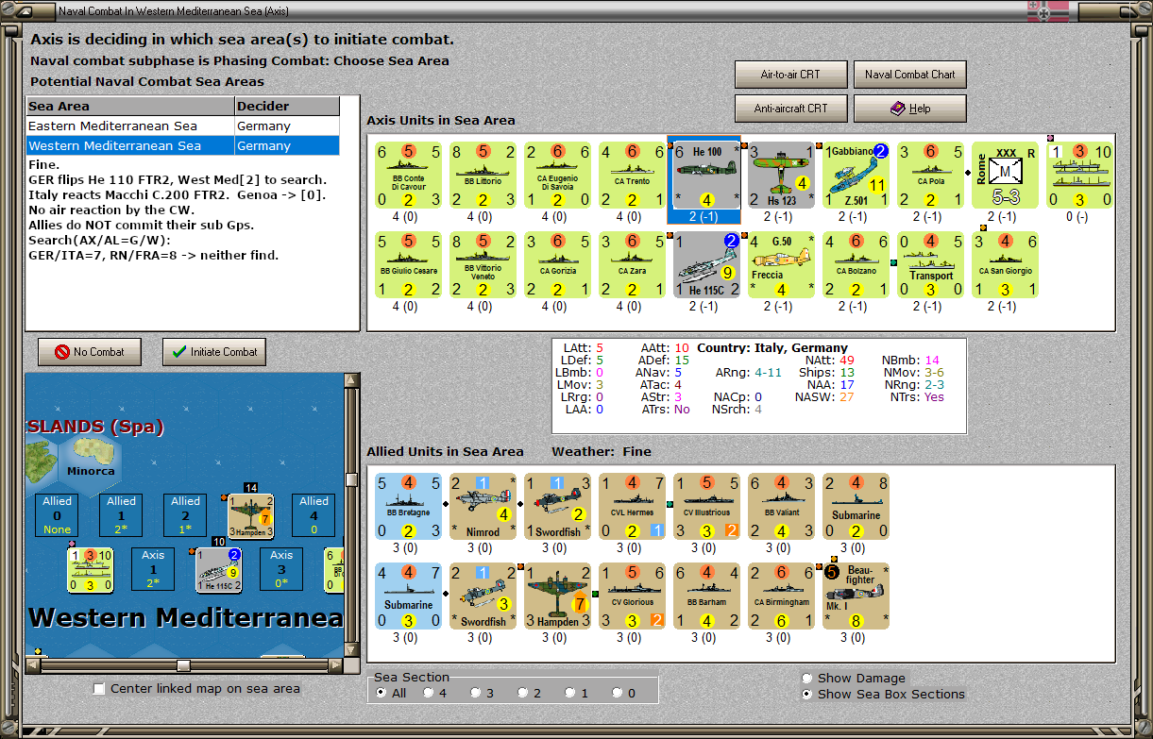The width and height of the screenshot is (1153, 739).
Task: Select the Allied BB Bretagne counter
Action: click(x=408, y=507)
